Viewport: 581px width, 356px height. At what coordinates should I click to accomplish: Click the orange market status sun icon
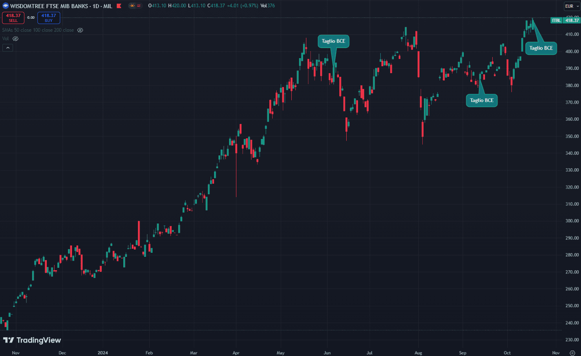(132, 6)
